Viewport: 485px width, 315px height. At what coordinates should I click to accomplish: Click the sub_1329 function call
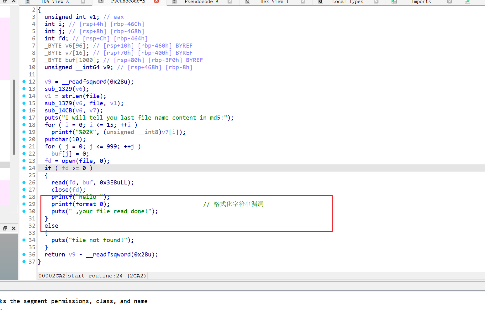[x=58, y=89]
